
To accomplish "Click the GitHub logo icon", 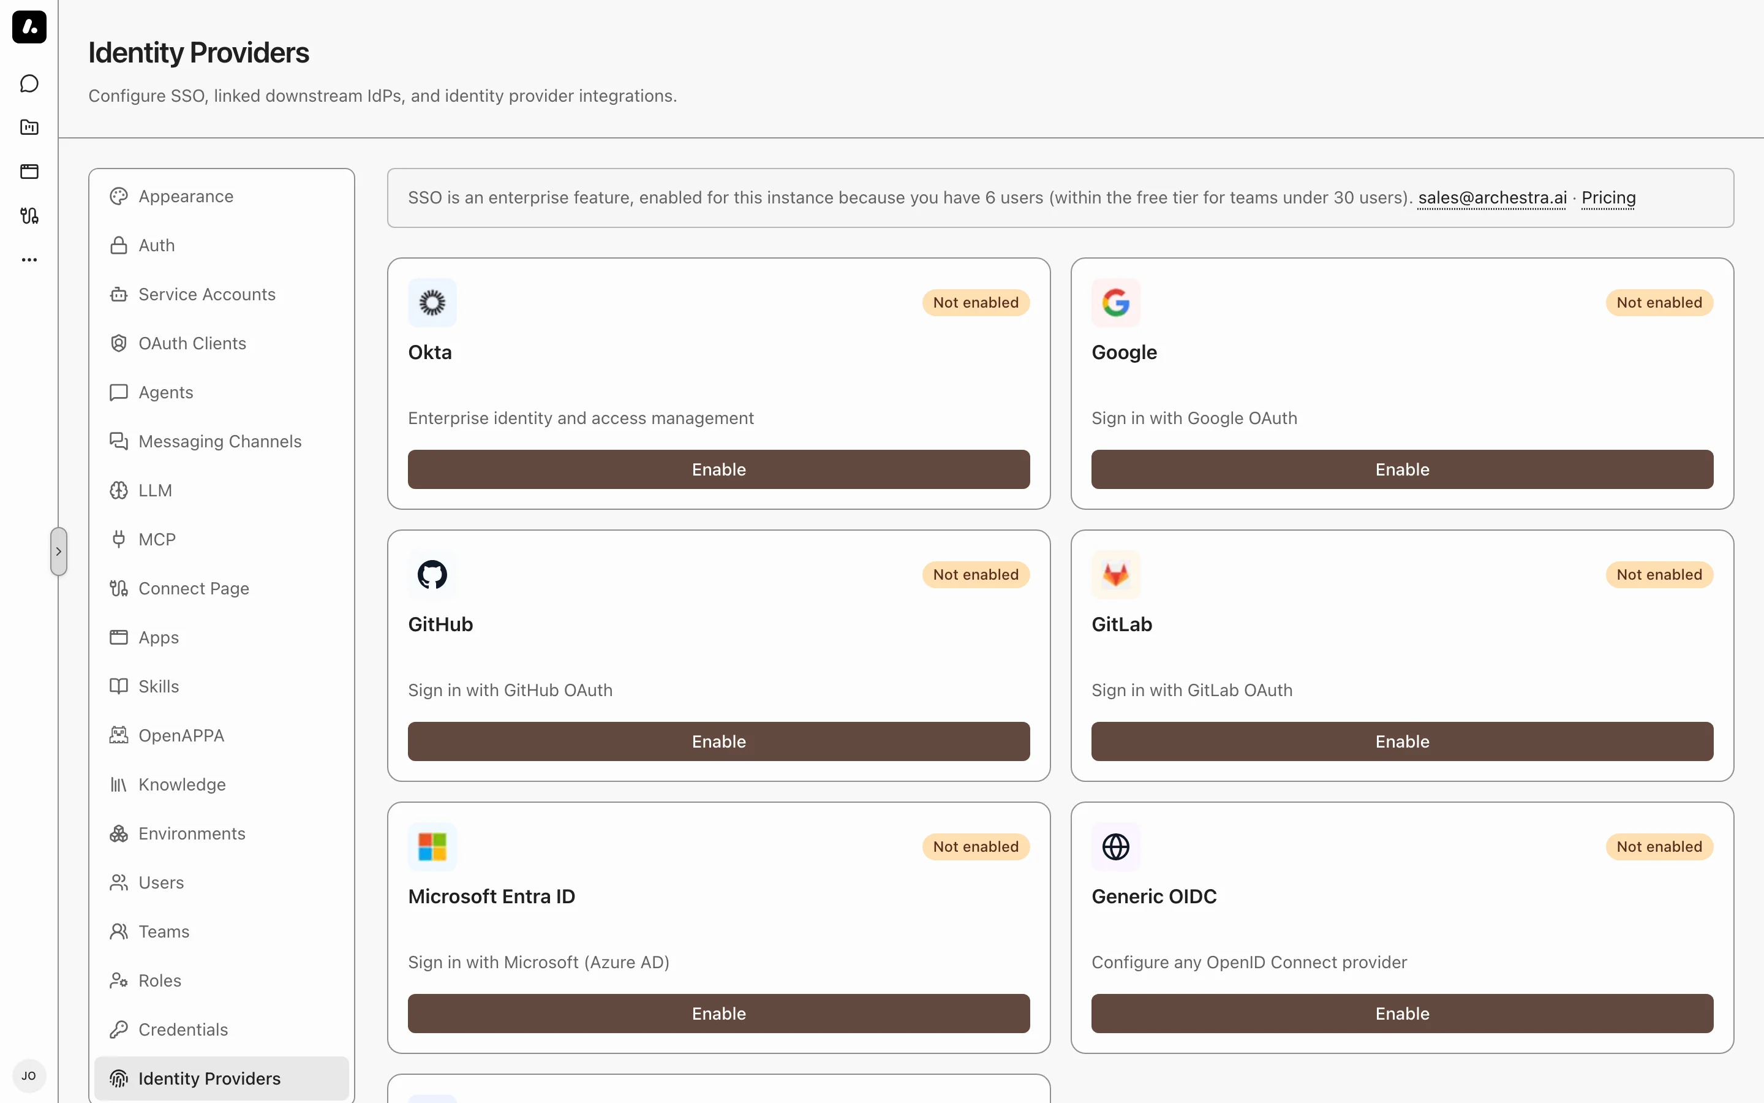I will click(432, 575).
